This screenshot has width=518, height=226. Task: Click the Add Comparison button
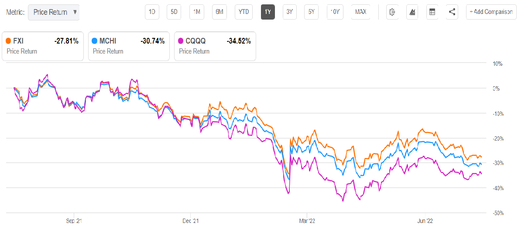(491, 12)
